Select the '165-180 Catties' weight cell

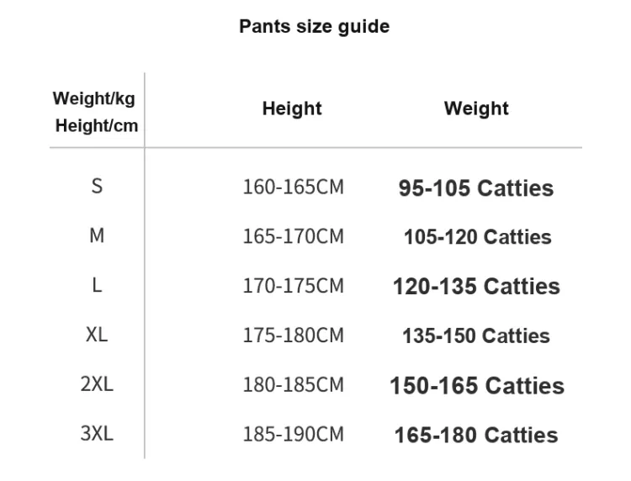(x=476, y=435)
